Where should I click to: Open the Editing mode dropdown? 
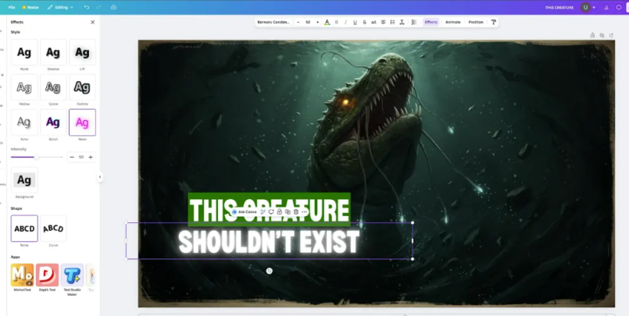59,7
